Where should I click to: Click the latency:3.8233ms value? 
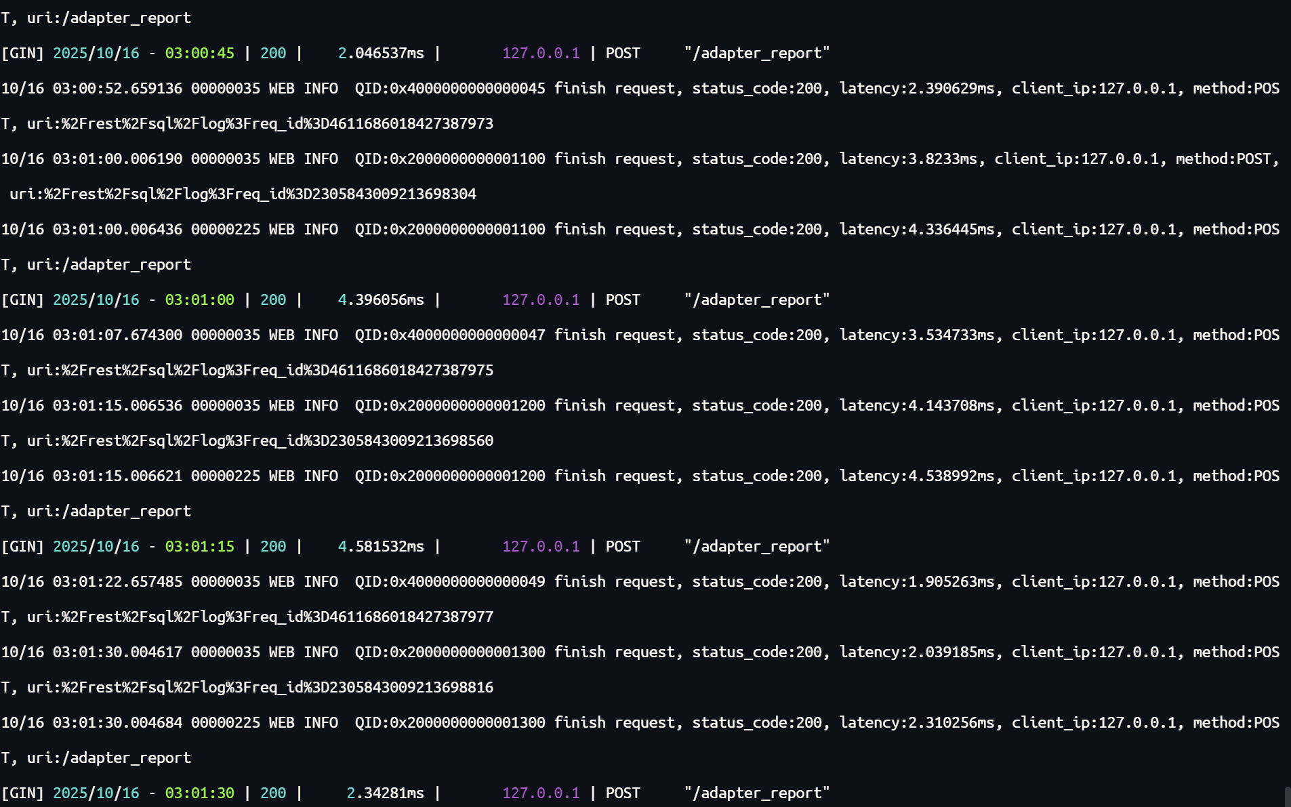tap(908, 159)
